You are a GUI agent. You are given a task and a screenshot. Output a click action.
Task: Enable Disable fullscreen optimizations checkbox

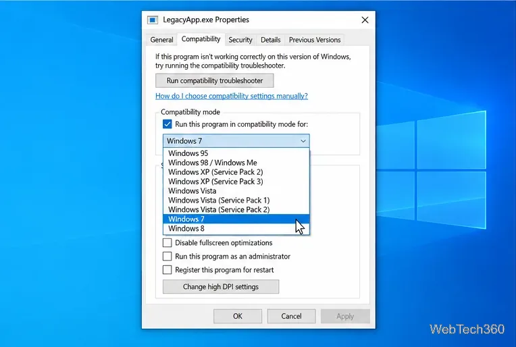[167, 243]
